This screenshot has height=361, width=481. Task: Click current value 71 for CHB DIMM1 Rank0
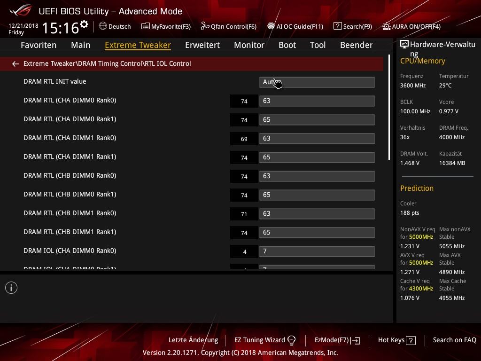(x=244, y=214)
